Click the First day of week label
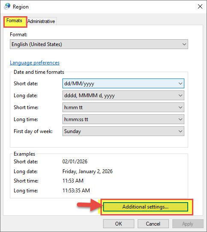Screen dimensions: 207x232 (33, 131)
